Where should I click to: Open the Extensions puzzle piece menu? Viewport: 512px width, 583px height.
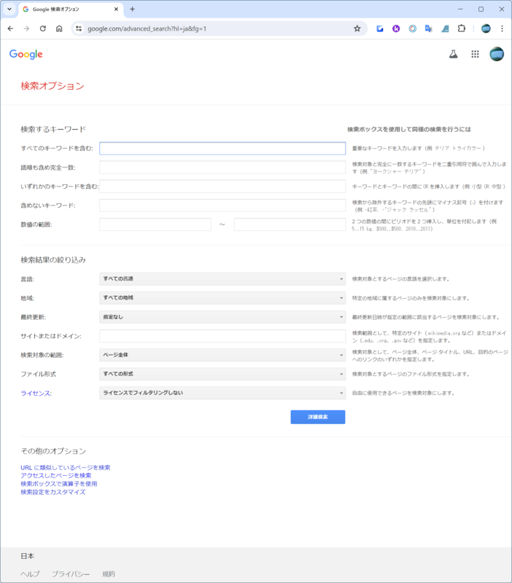pos(462,28)
